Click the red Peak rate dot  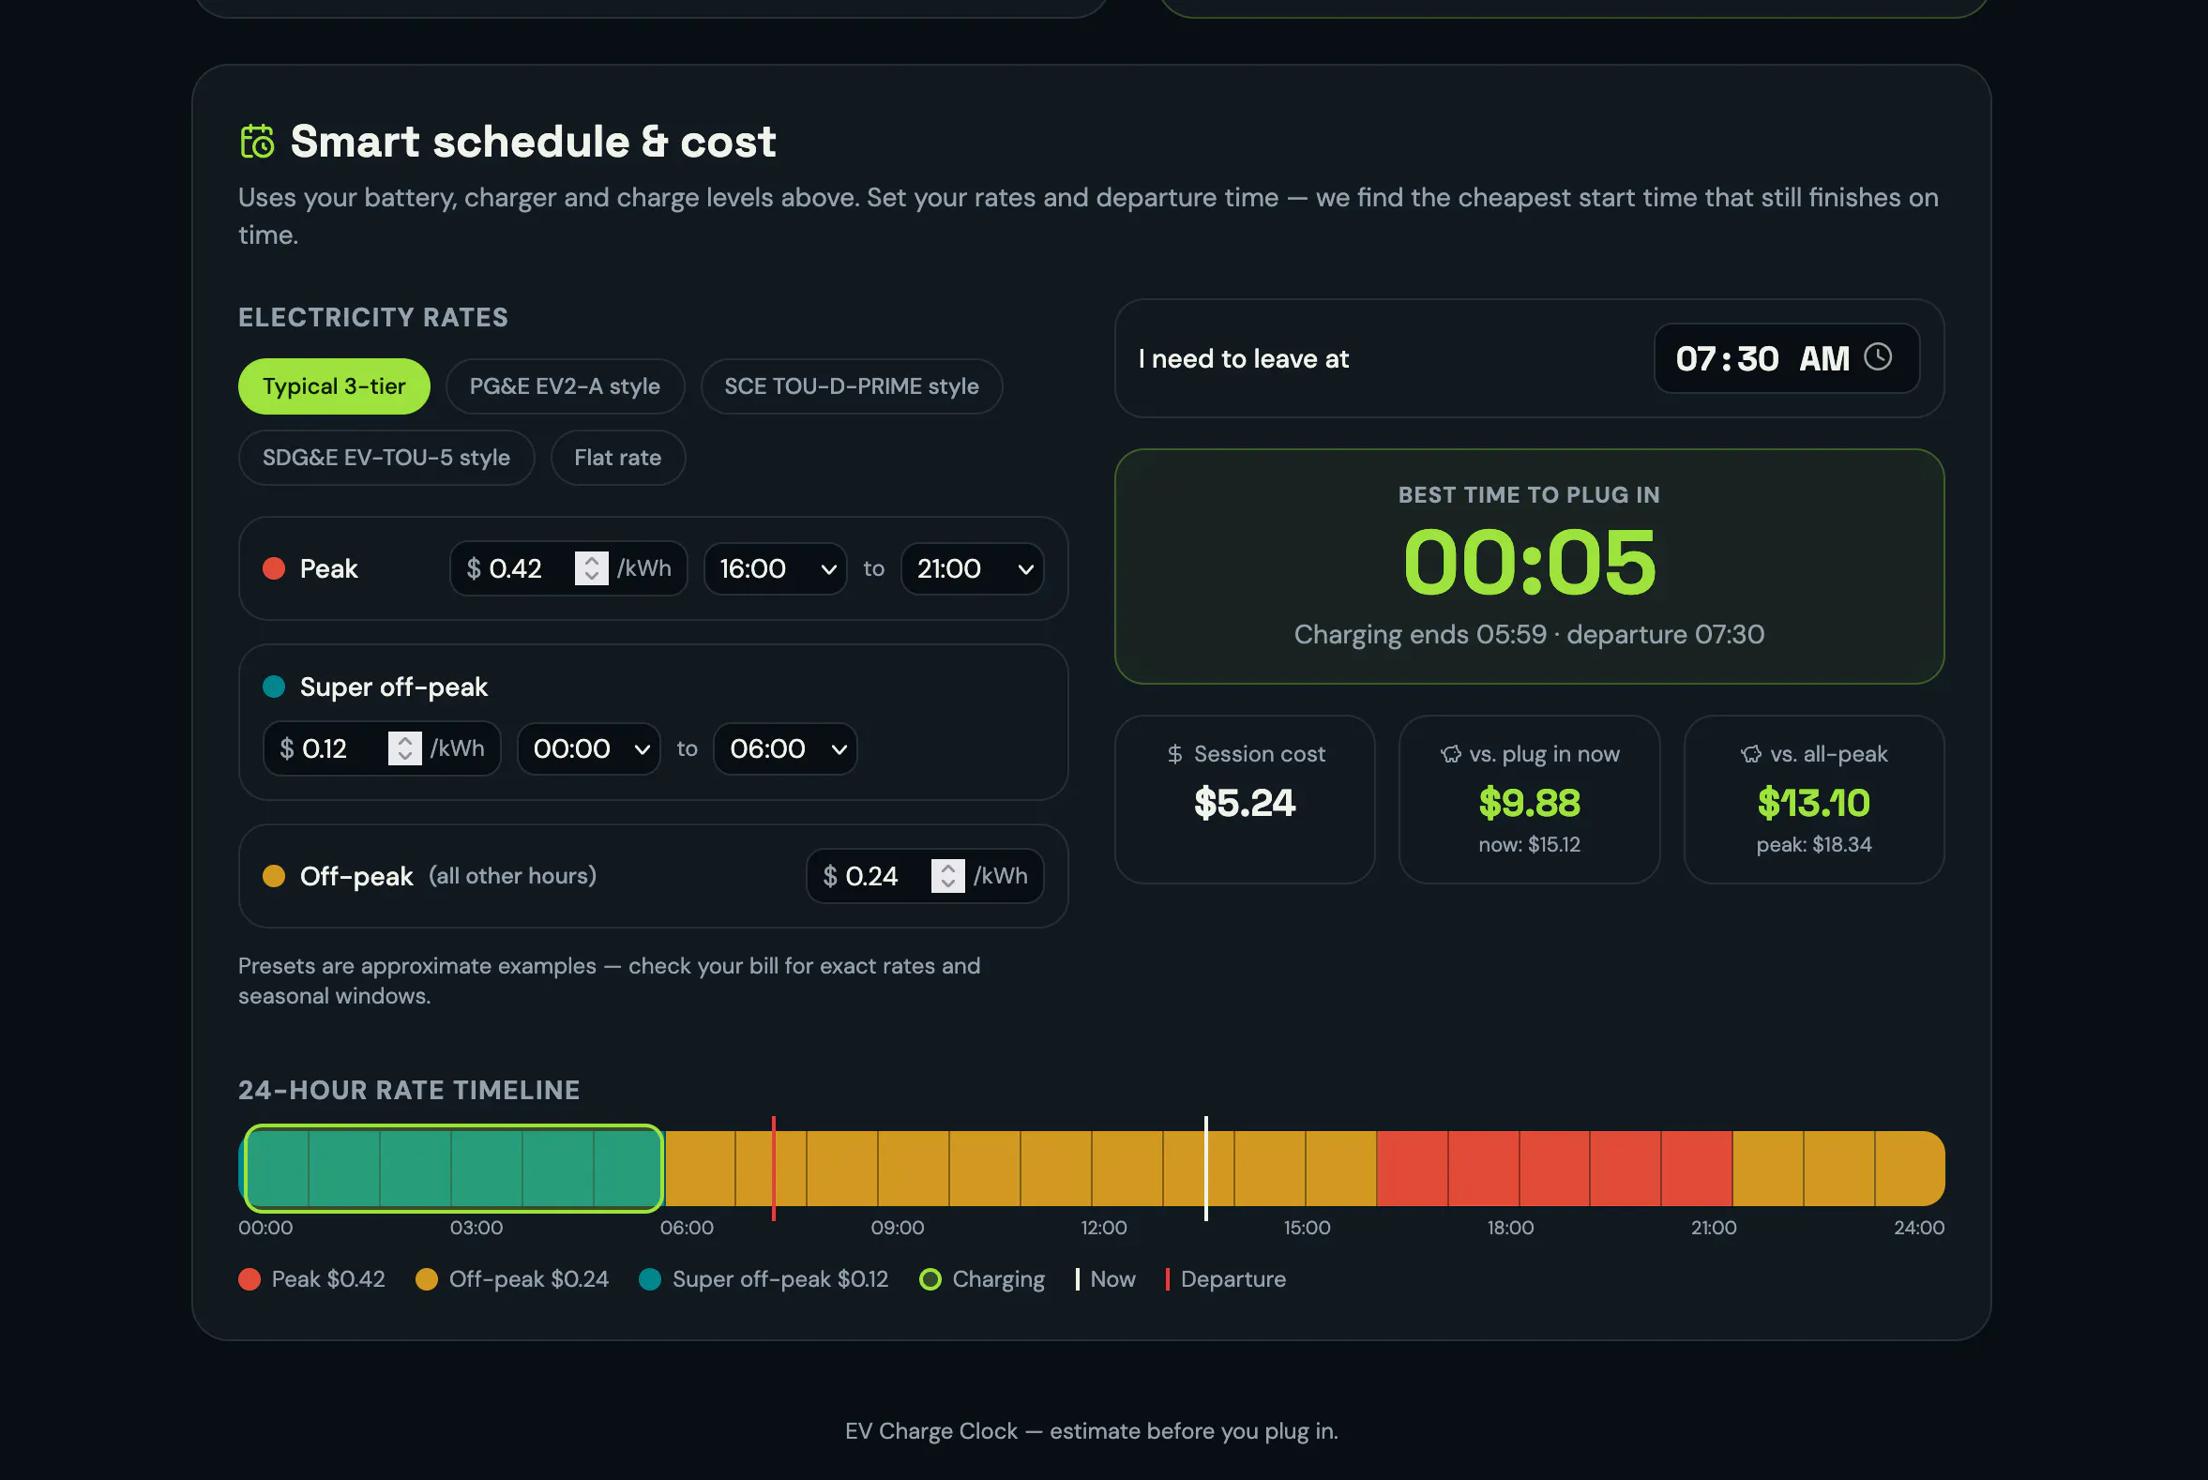pyautogui.click(x=274, y=568)
